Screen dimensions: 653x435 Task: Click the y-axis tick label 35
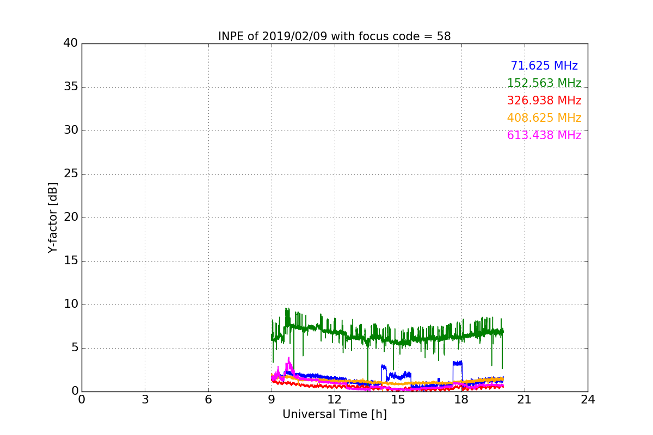coord(71,87)
